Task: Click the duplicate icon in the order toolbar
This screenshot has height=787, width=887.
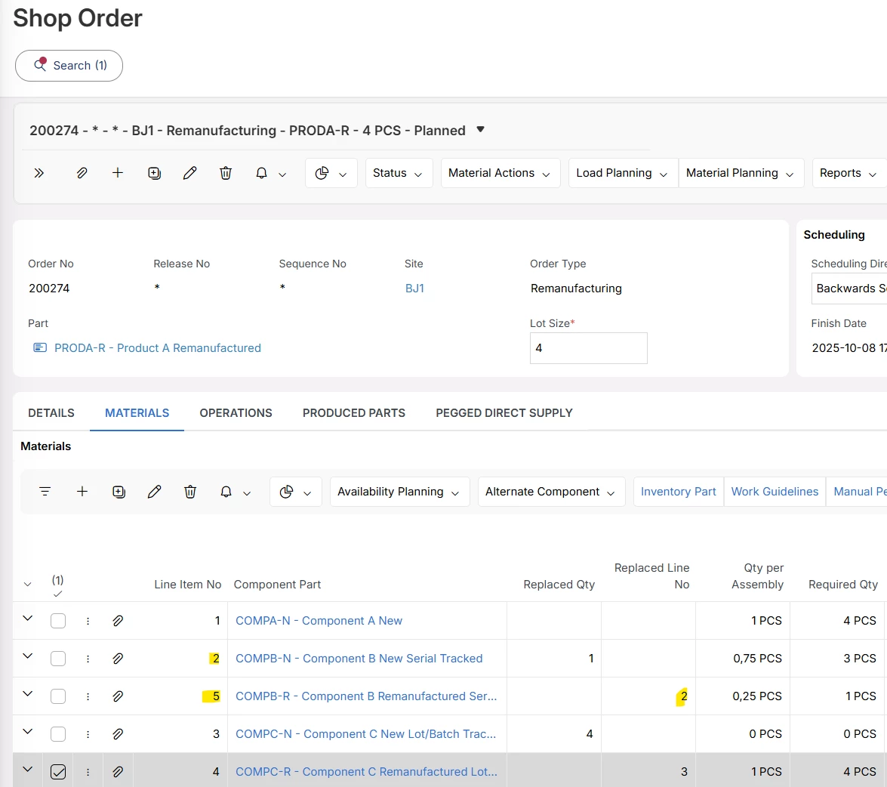Action: coord(154,173)
